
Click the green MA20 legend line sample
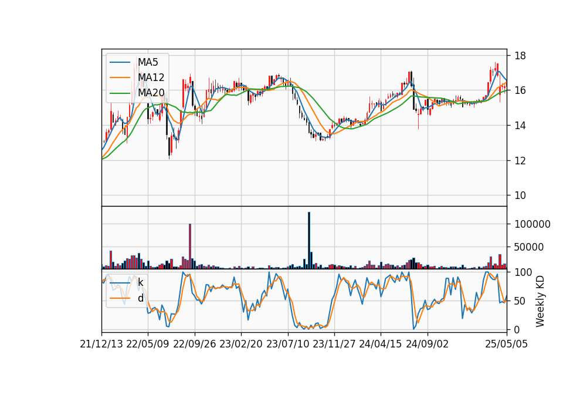pyautogui.click(x=120, y=93)
